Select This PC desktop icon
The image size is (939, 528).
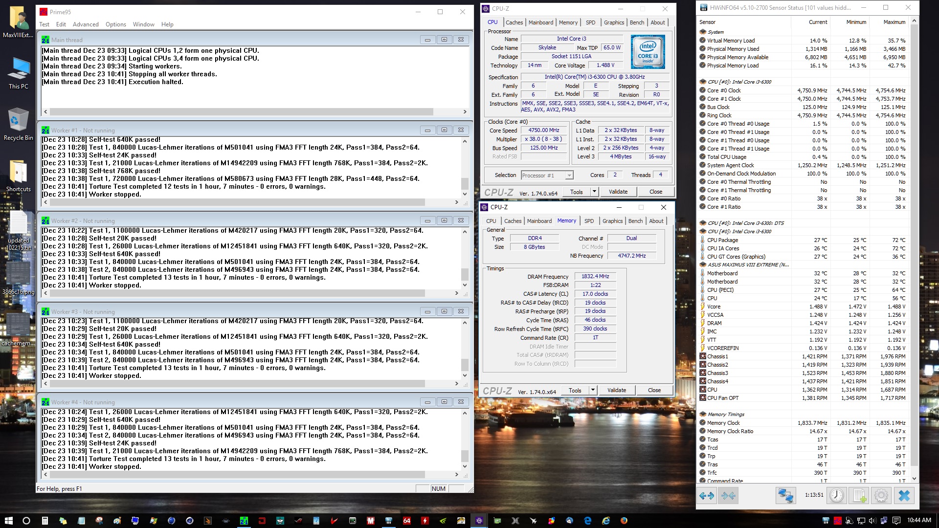[18, 73]
